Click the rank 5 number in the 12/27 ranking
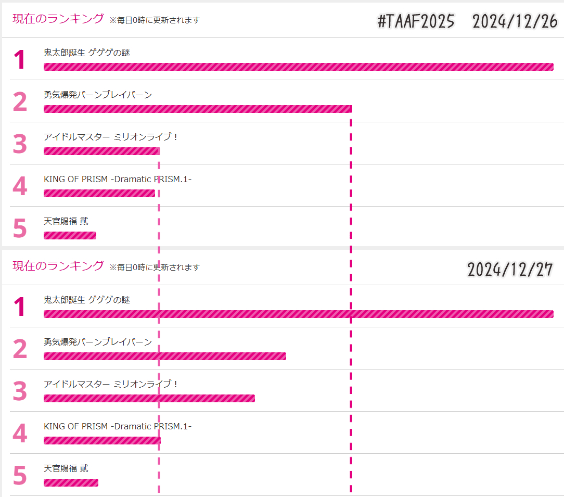 pyautogui.click(x=20, y=475)
